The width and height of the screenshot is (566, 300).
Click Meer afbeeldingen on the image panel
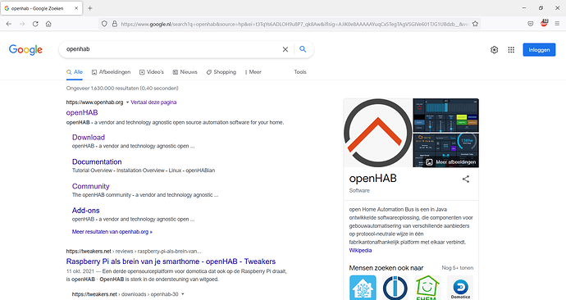tap(451, 162)
